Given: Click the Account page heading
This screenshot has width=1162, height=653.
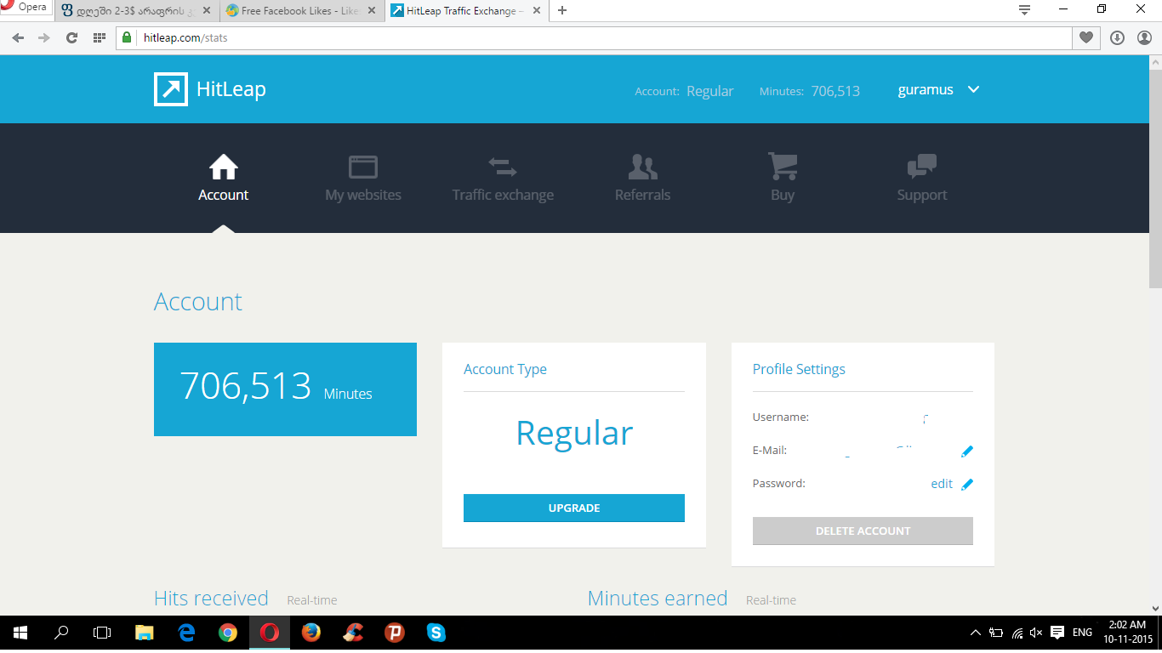Looking at the screenshot, I should (198, 302).
